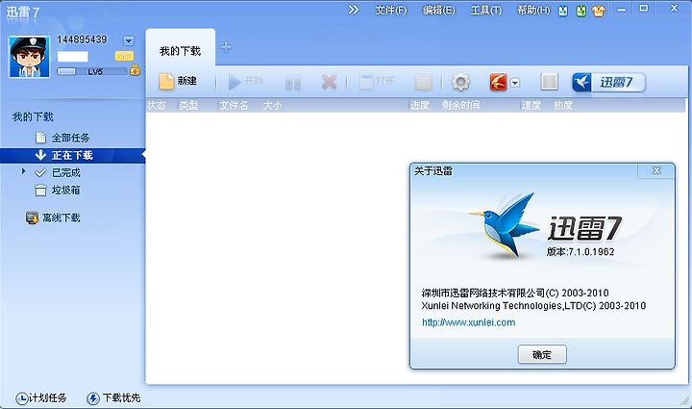Click the orange shirt skin icon
The width and height of the screenshot is (692, 409).
(x=599, y=11)
